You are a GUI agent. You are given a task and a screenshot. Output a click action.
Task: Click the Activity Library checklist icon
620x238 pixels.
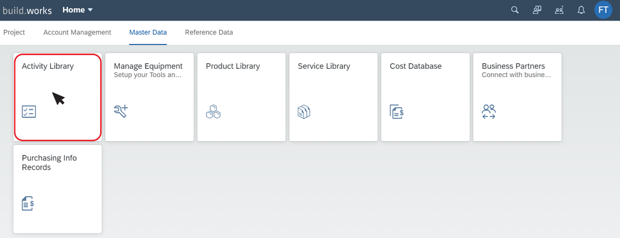pyautogui.click(x=29, y=112)
